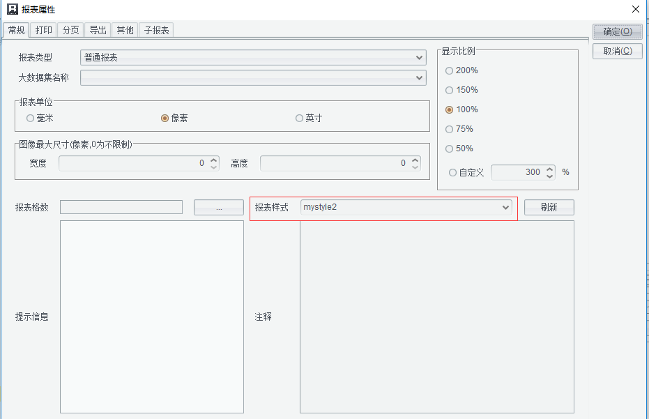Open the 子报表 tab
This screenshot has width=649, height=419.
[x=156, y=30]
